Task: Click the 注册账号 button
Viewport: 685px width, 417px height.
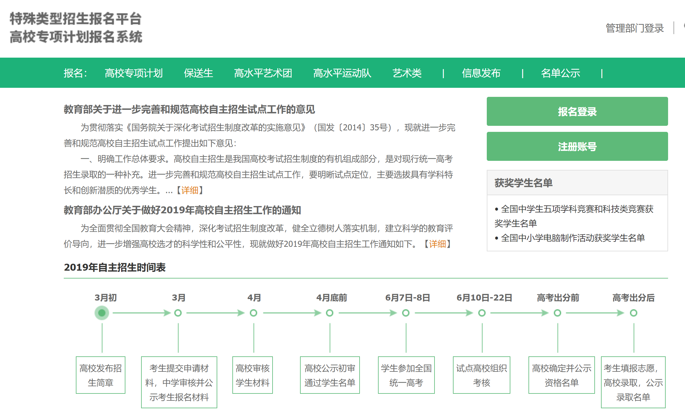Action: [x=577, y=146]
